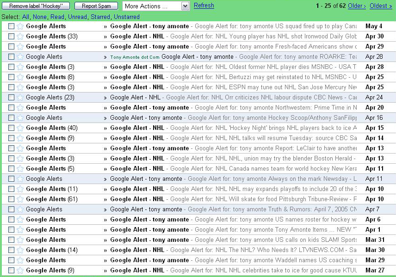Select checkbox for Mar 27 NHL alert
Image resolution: width=396 pixels, height=277 pixels.
click(11, 270)
